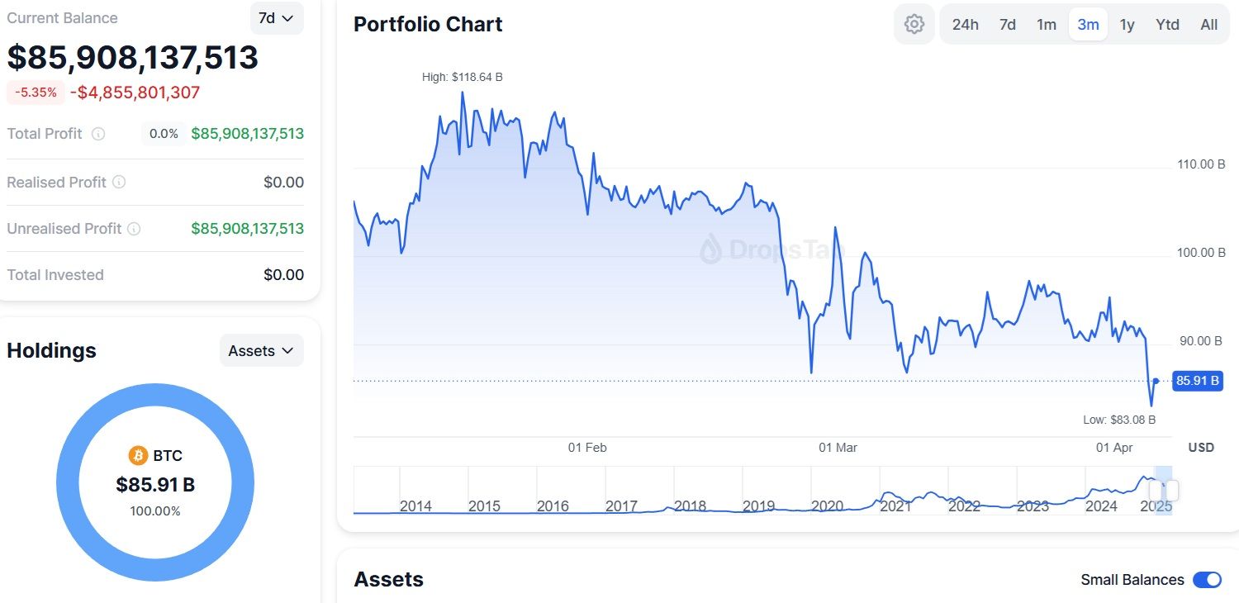This screenshot has height=603, width=1239.
Task: Click the -5.35% change badge
Action: coord(36,93)
